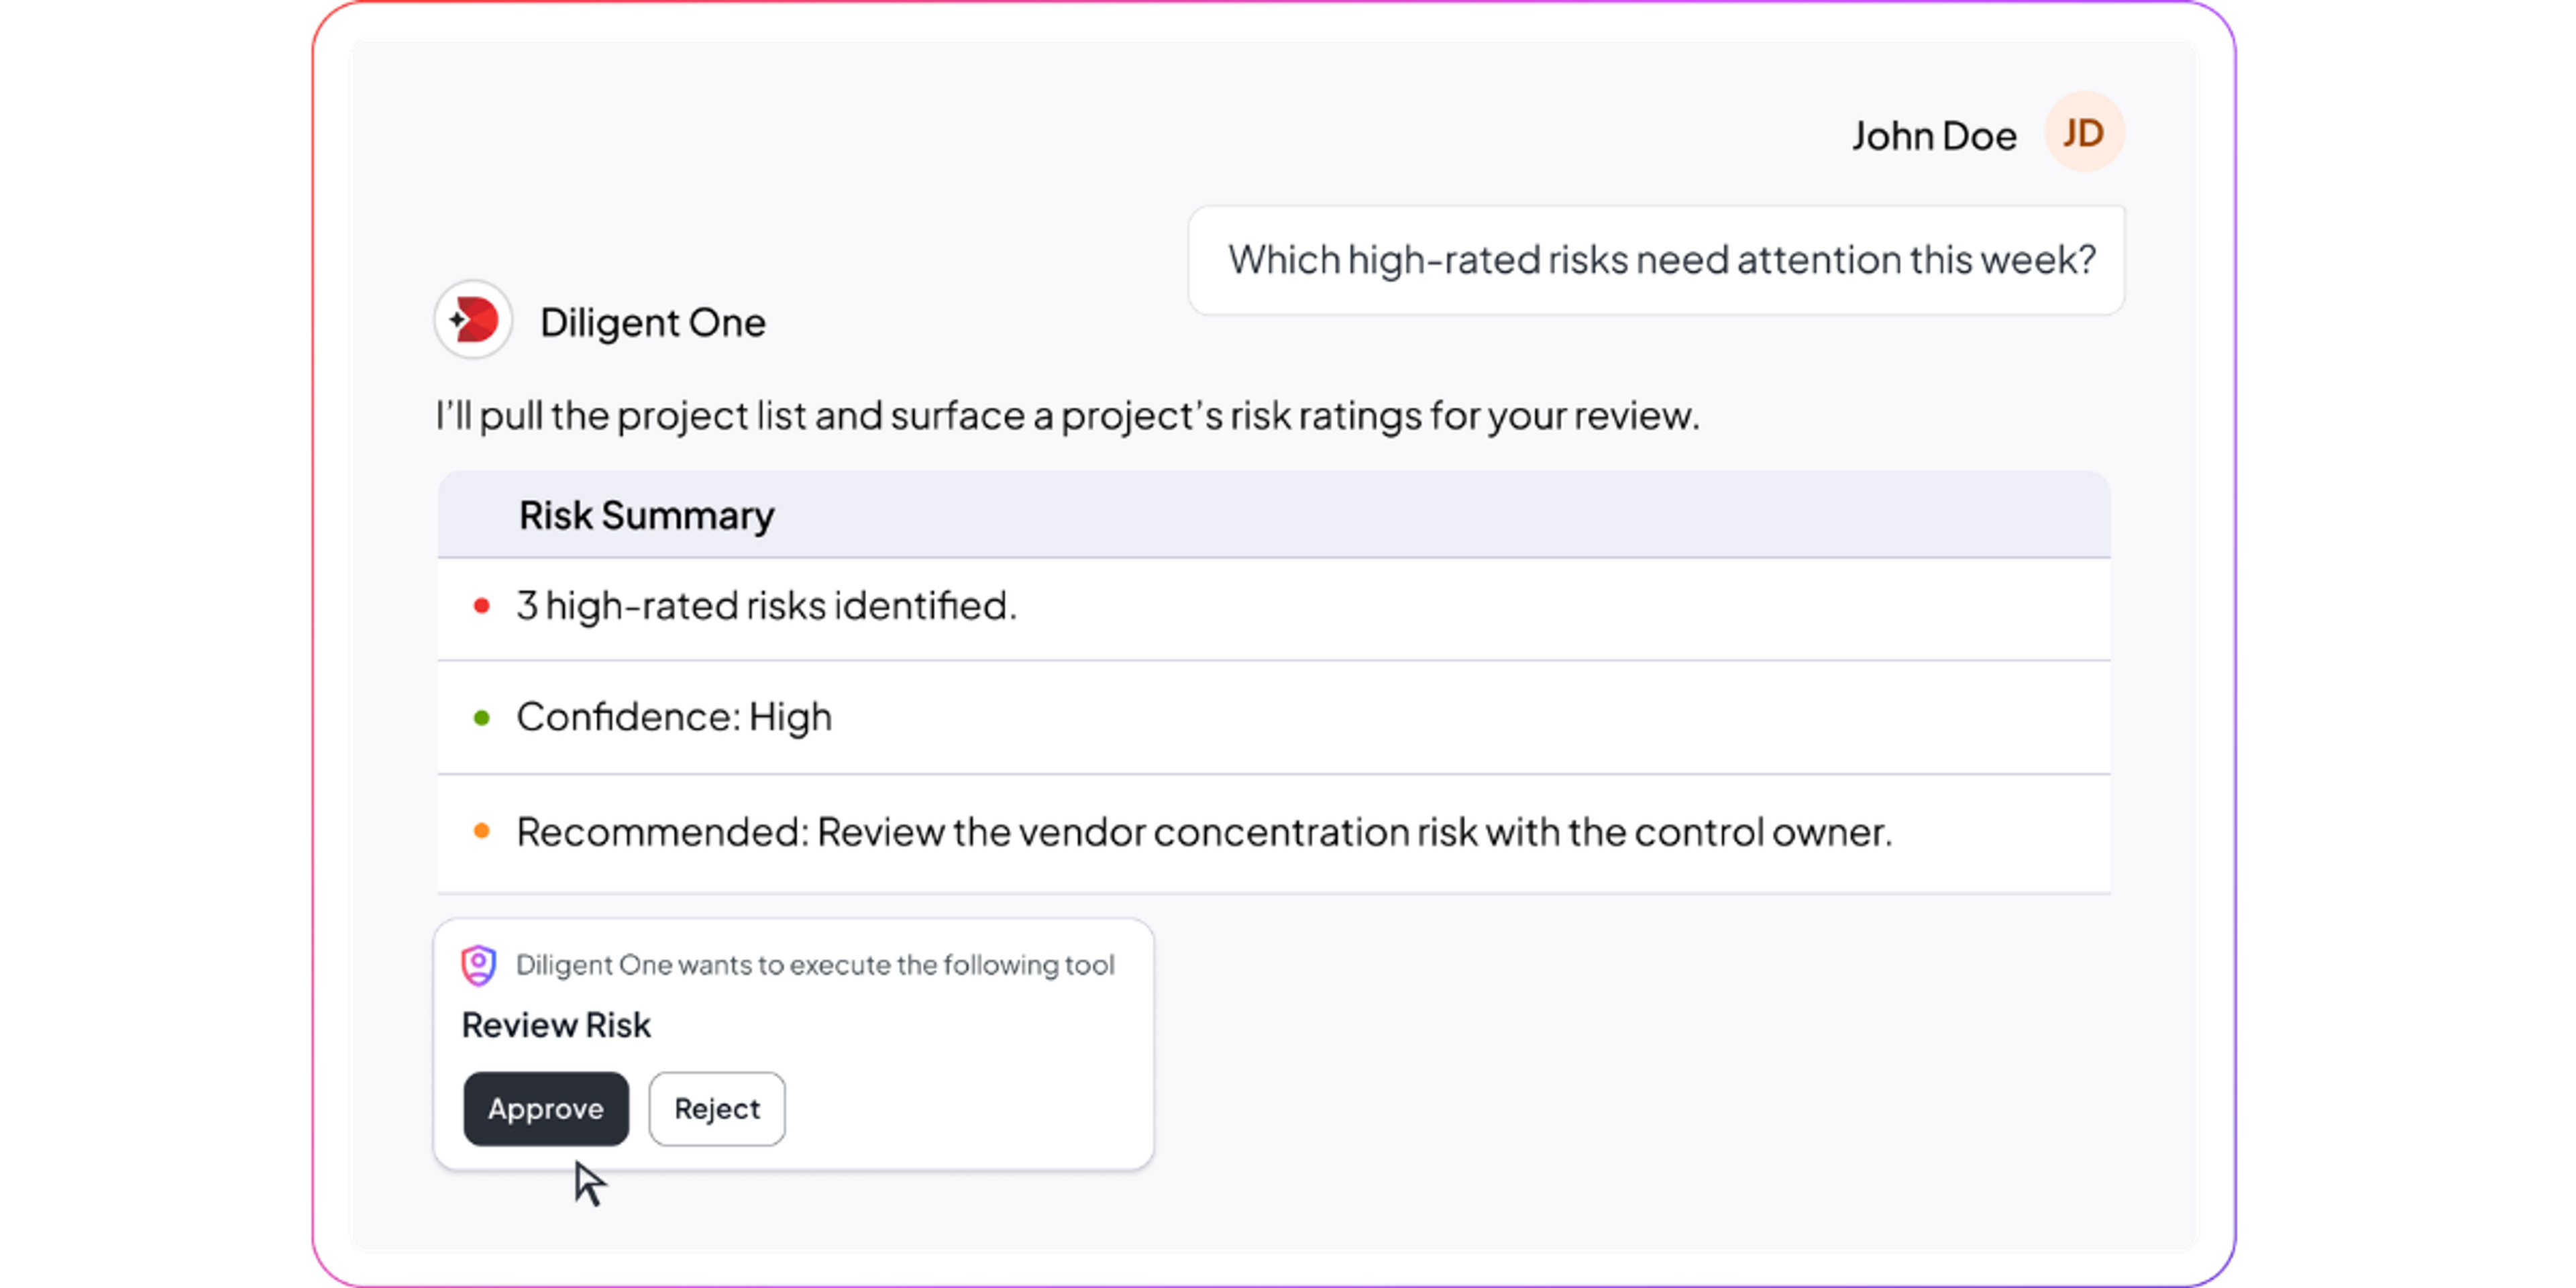Click the red bullet beside high-rated risks
2576x1288 pixels.
[481, 605]
